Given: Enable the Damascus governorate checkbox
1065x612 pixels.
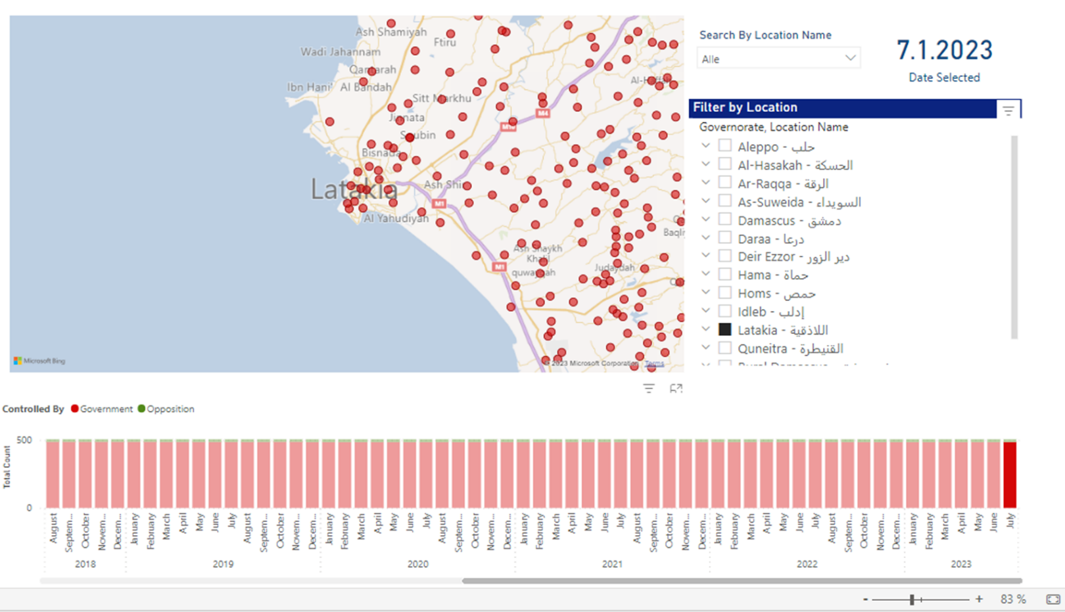Looking at the screenshot, I should pos(724,220).
